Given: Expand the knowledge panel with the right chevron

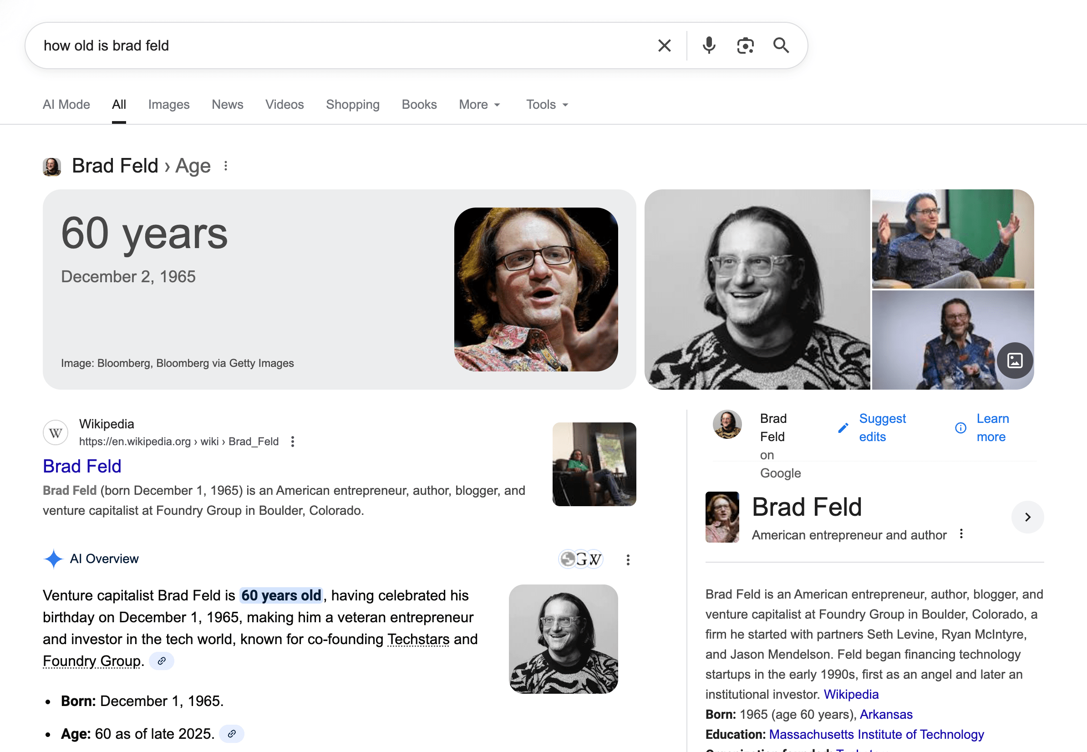Looking at the screenshot, I should [x=1028, y=517].
